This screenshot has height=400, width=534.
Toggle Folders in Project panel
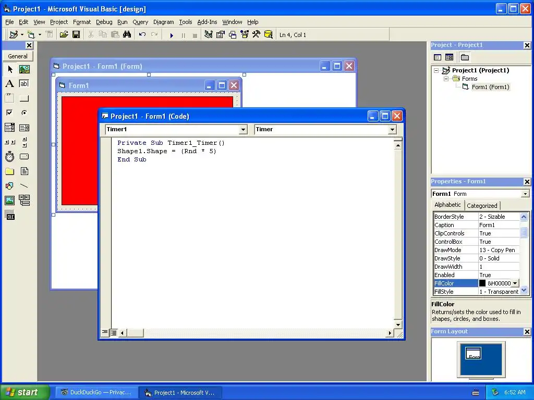(465, 57)
